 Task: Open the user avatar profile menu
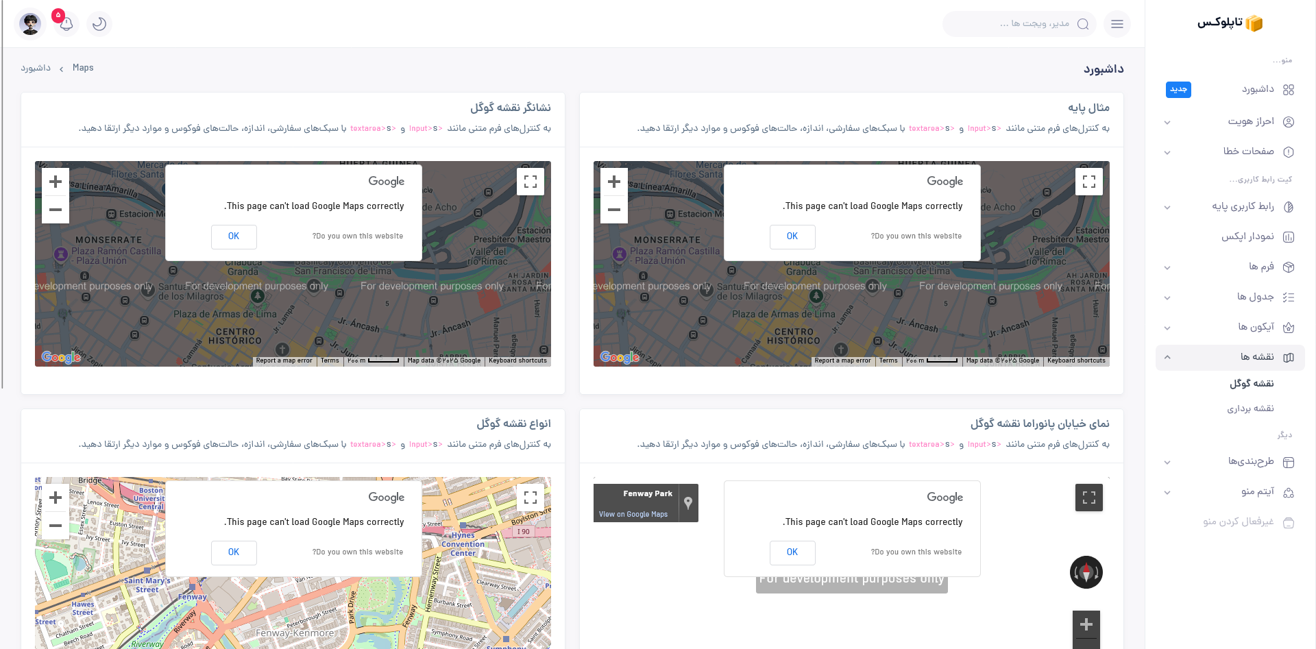tap(30, 24)
